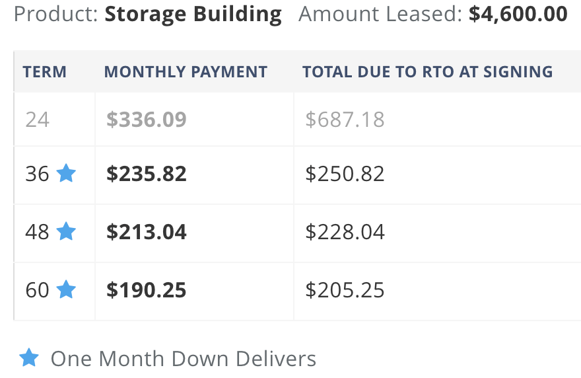Click the One Month Down Delivers star icon

(x=29, y=358)
